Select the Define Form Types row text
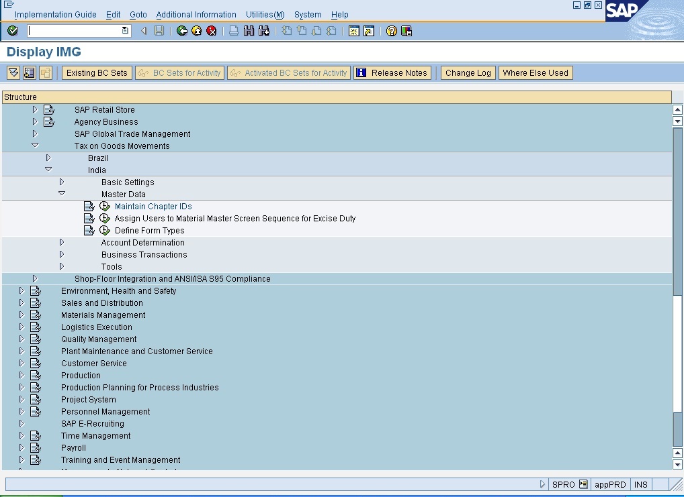This screenshot has height=497, width=684. 150,231
